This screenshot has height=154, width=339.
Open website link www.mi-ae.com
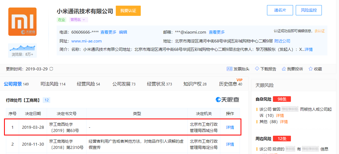point(86,41)
